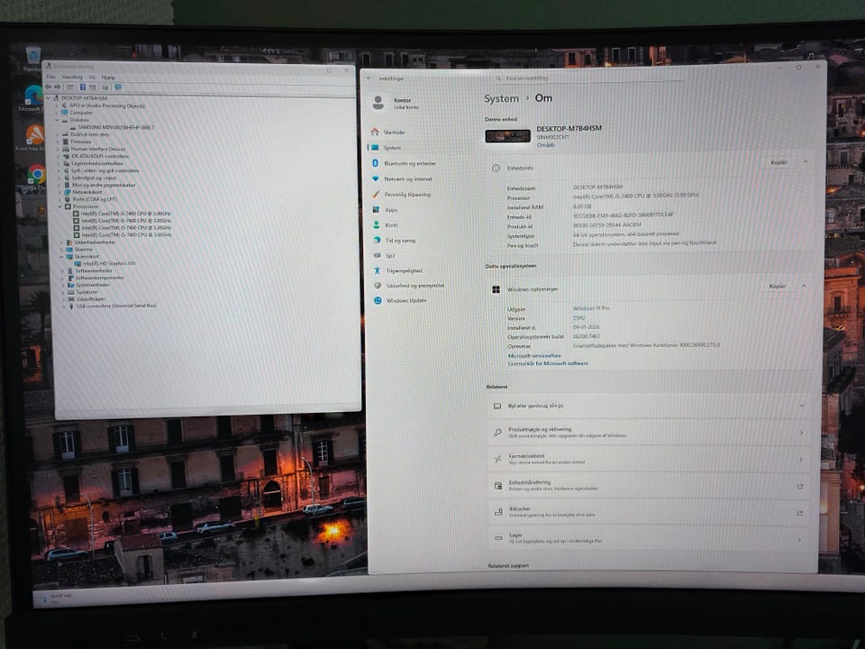Open Fjernskrivebord related setting
The image size is (865, 649).
[650, 459]
